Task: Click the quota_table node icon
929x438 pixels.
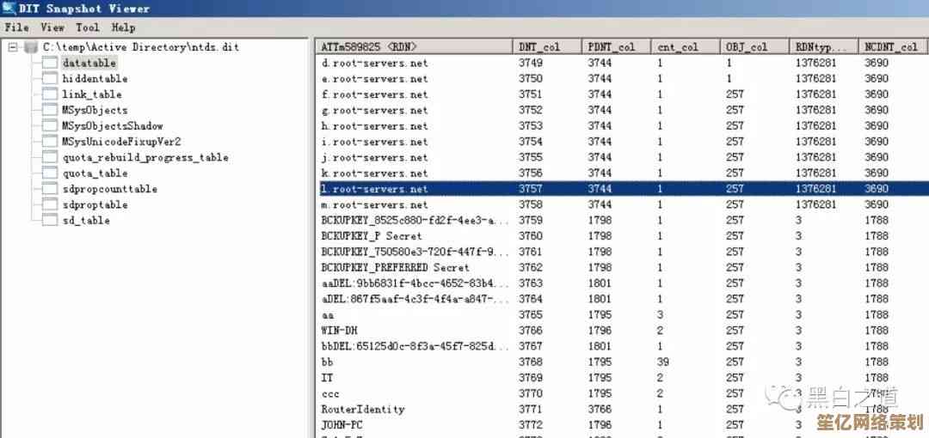Action: pos(49,173)
